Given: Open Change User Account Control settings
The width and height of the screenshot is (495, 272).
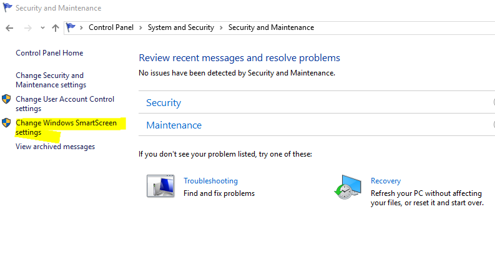Looking at the screenshot, I should click(x=65, y=104).
